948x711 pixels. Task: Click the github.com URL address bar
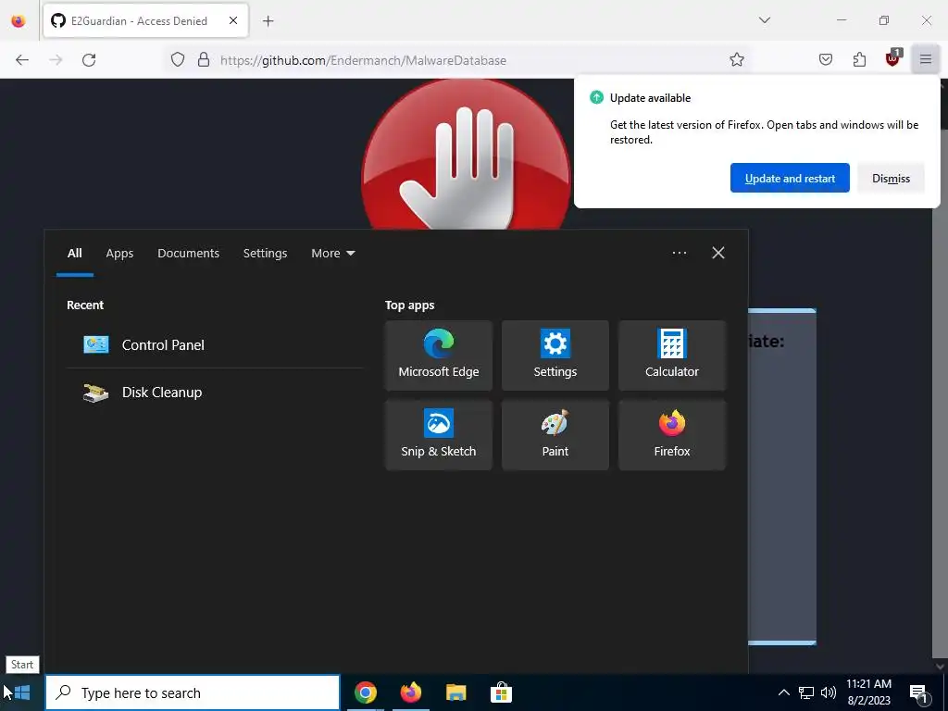456,60
